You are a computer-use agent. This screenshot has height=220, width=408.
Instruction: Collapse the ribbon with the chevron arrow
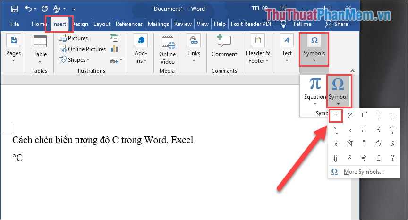point(352,71)
